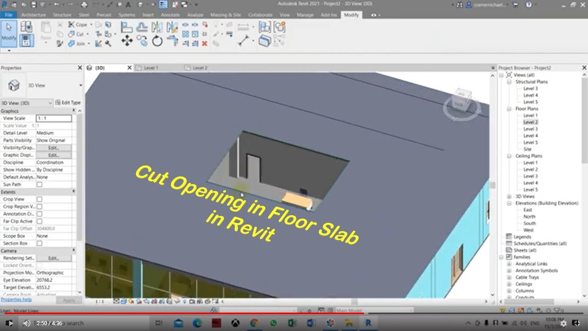
Task: Click the Edit Type button
Action: 68,103
